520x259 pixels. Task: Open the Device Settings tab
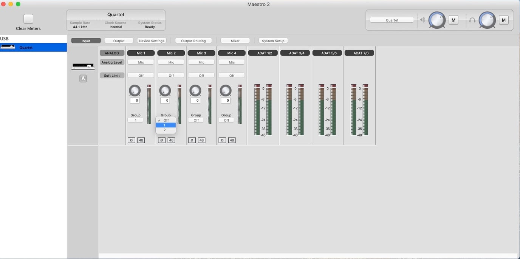(x=152, y=41)
